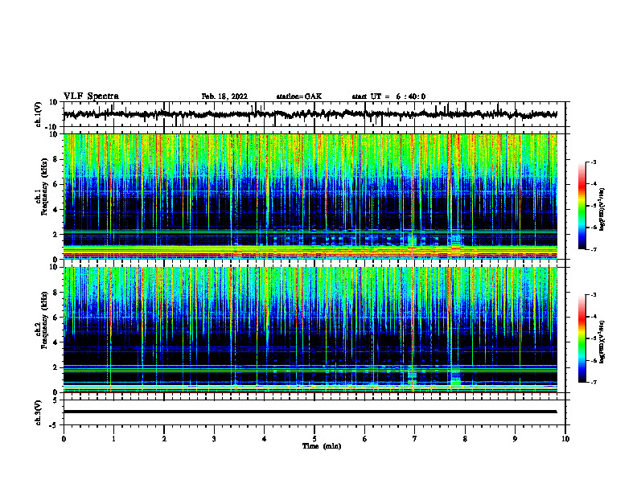The width and height of the screenshot is (637, 492).
Task: Click the "ch.3(V)" axis label
Action: 39,412
